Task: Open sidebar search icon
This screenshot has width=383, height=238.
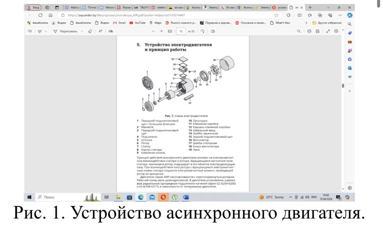Action: (x=350, y=24)
